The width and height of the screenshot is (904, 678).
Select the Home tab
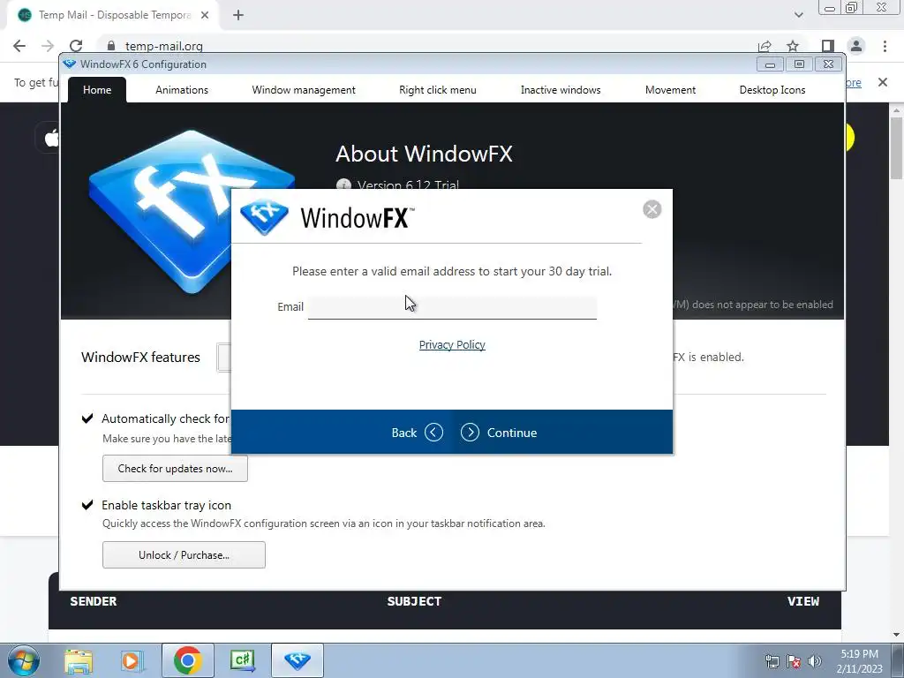tap(97, 90)
